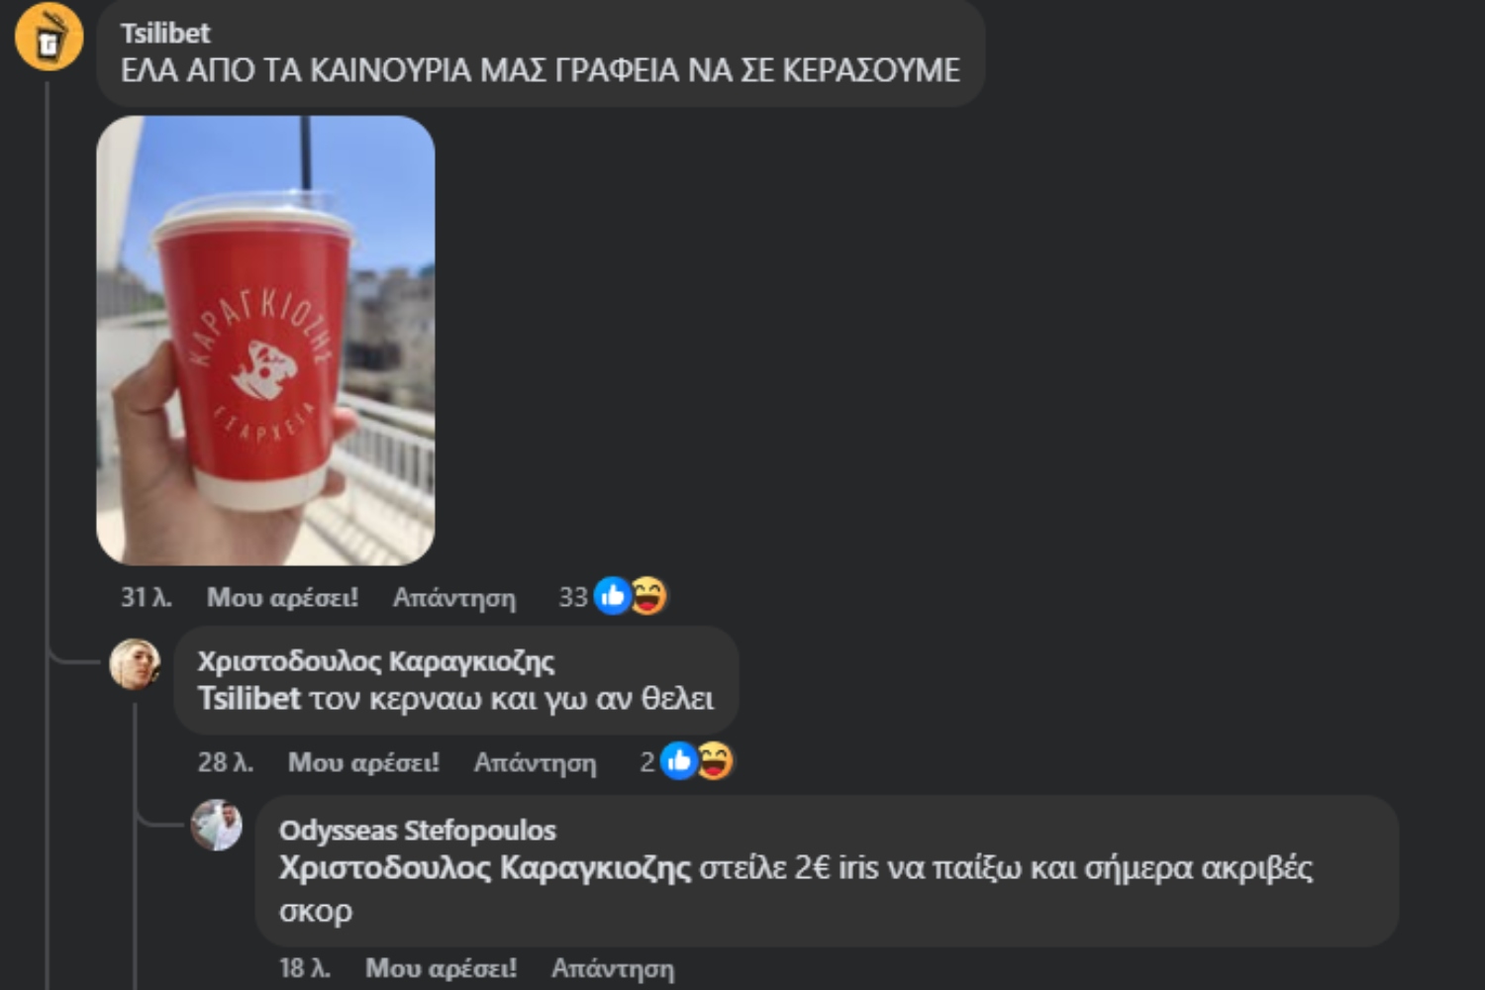Click Απάντηση under Odysseas Stefopoulos reply
This screenshot has height=990, width=1485.
click(x=613, y=968)
